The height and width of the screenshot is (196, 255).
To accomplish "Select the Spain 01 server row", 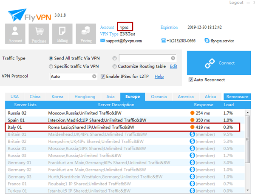I will 125,120.
